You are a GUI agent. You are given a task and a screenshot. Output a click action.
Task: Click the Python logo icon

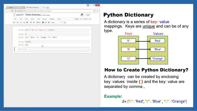82,15
